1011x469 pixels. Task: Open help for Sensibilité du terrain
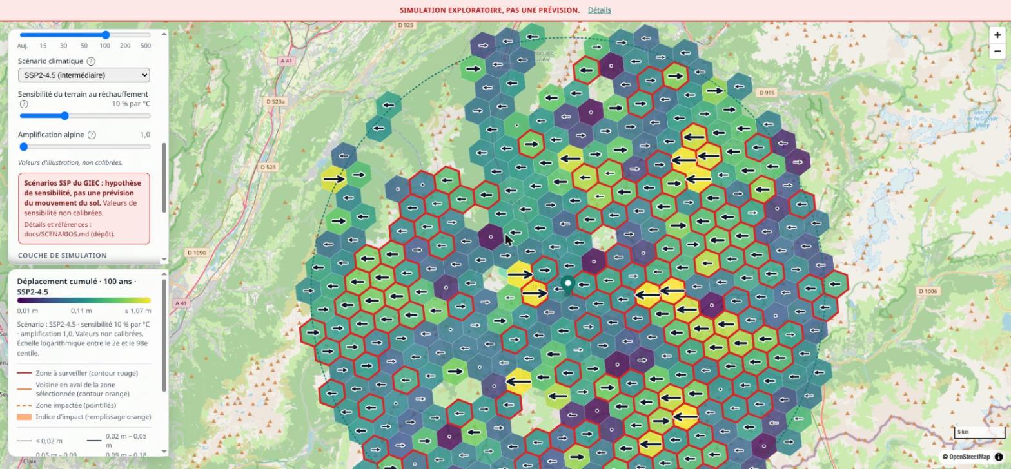(24, 104)
